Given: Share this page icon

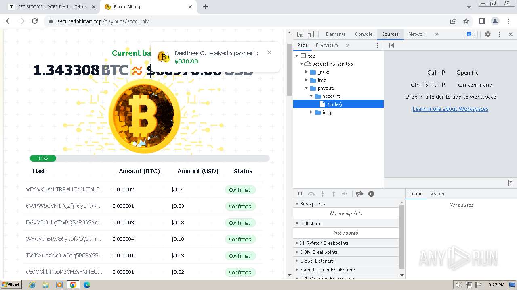Looking at the screenshot, I should pyautogui.click(x=453, y=21).
